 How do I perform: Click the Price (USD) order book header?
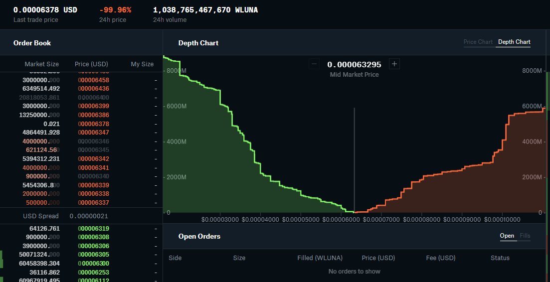[x=91, y=64]
